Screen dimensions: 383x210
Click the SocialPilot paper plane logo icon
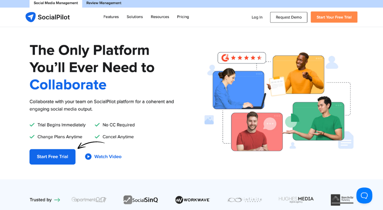(x=31, y=17)
